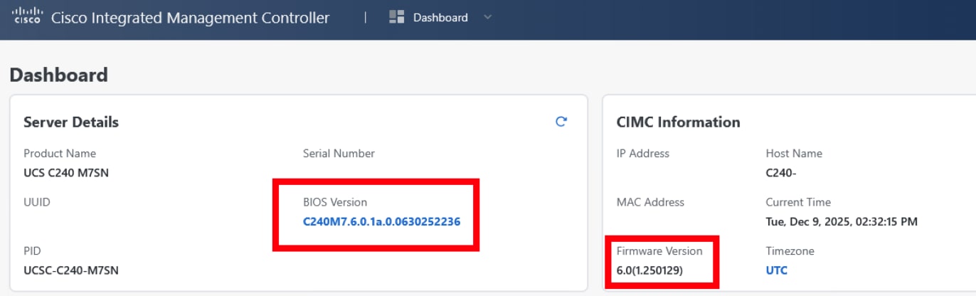The image size is (976, 296).
Task: Click the Cisco Integrated Management Controller title
Action: click(x=190, y=18)
